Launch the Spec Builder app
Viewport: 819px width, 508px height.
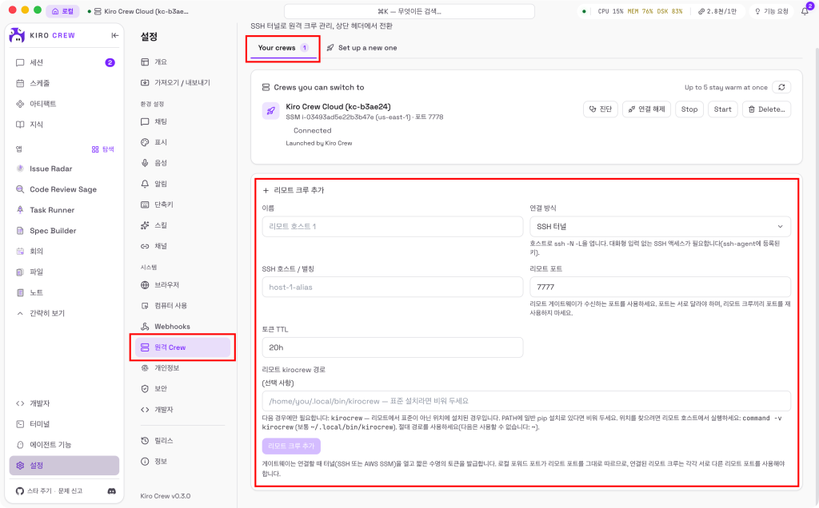click(64, 231)
